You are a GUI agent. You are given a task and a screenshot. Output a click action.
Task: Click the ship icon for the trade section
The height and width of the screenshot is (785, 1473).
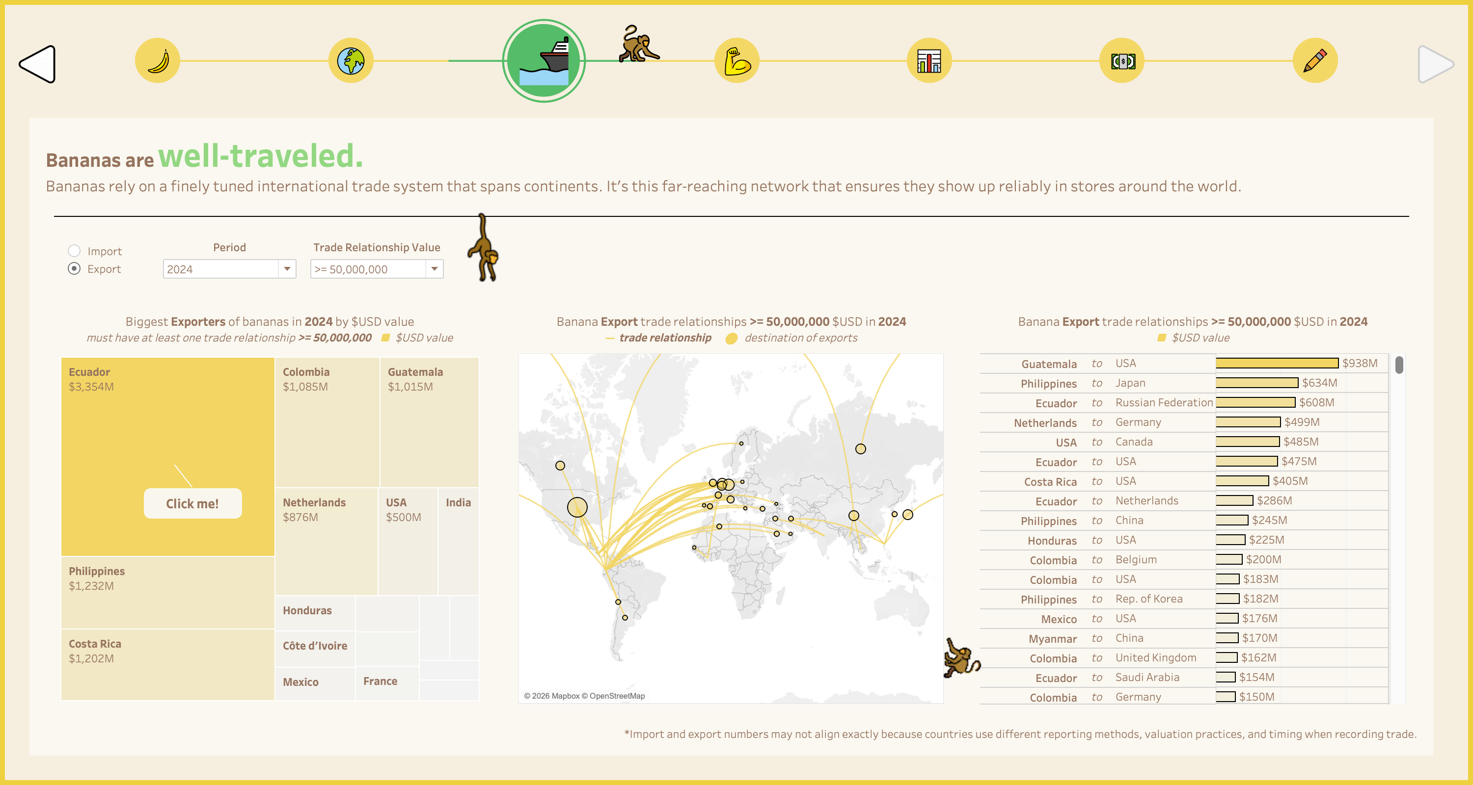[x=545, y=61]
